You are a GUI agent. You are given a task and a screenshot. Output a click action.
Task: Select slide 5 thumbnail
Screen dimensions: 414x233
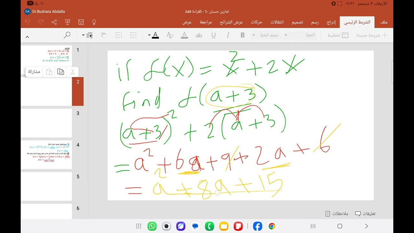[x=46, y=186]
